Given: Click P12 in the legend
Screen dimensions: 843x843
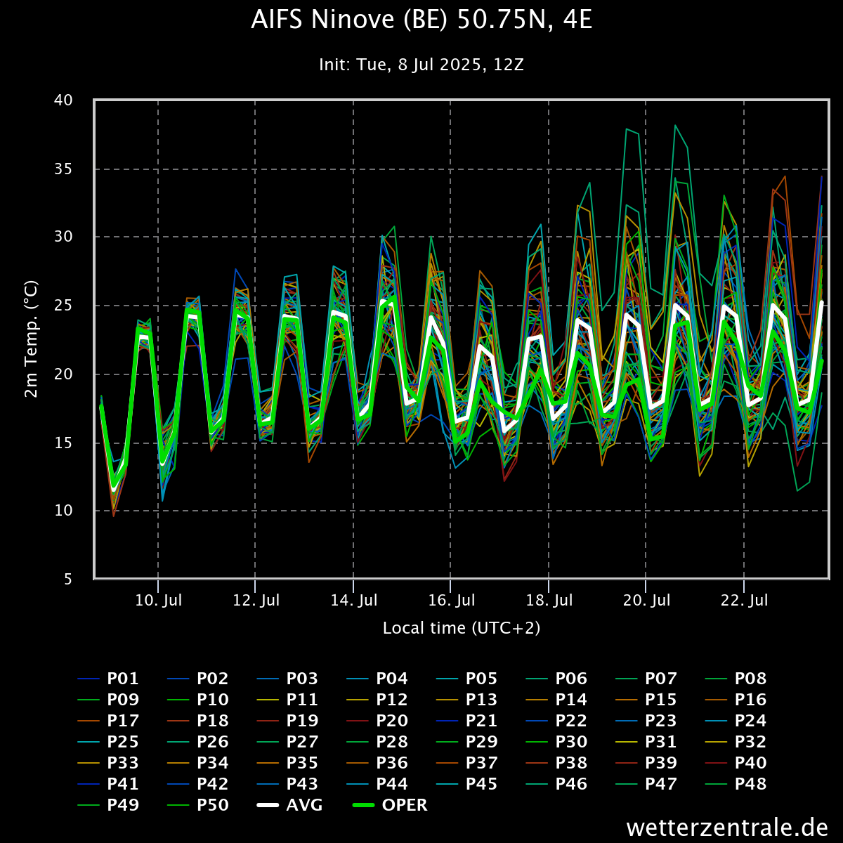Looking at the screenshot, I should [x=377, y=700].
